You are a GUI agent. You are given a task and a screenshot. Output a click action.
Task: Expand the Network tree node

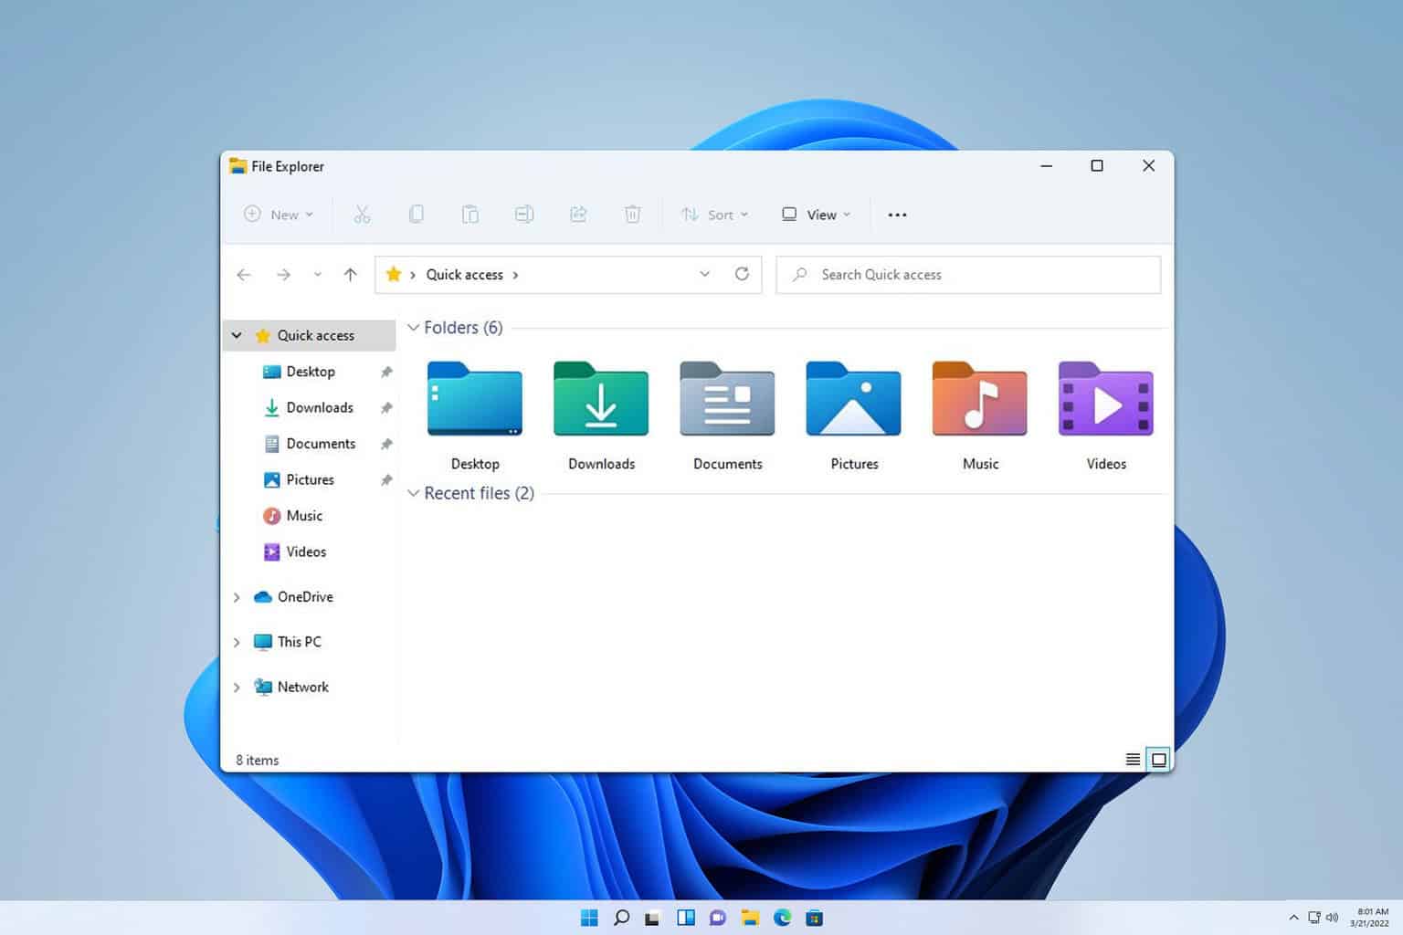(237, 688)
